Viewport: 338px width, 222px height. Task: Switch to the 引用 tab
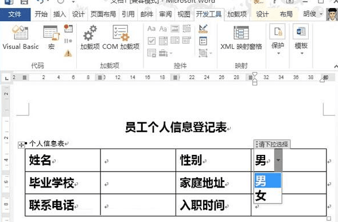[128, 14]
